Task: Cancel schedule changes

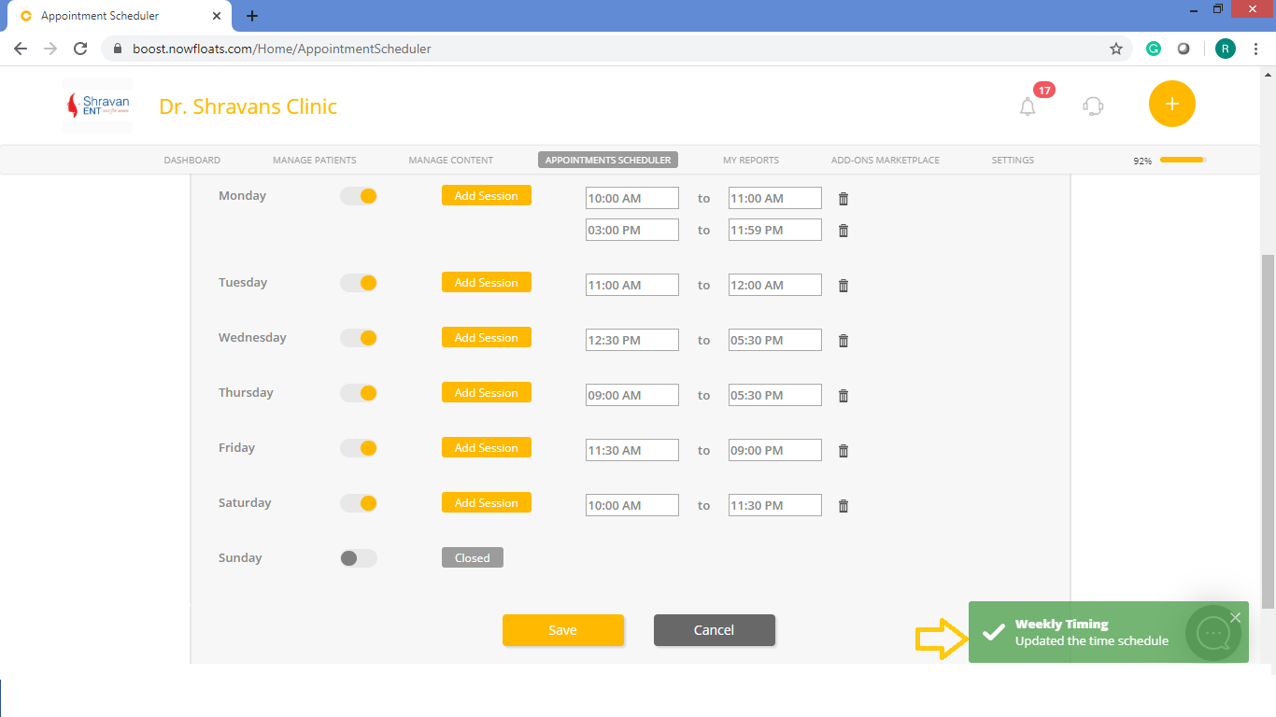Action: pyautogui.click(x=715, y=630)
